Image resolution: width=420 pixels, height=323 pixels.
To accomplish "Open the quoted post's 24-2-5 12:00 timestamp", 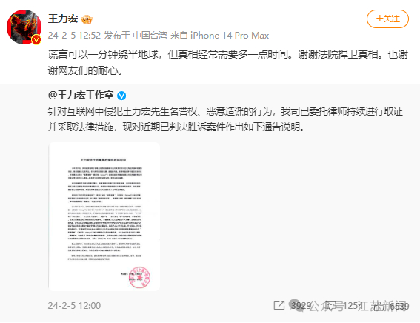I will click(x=74, y=306).
